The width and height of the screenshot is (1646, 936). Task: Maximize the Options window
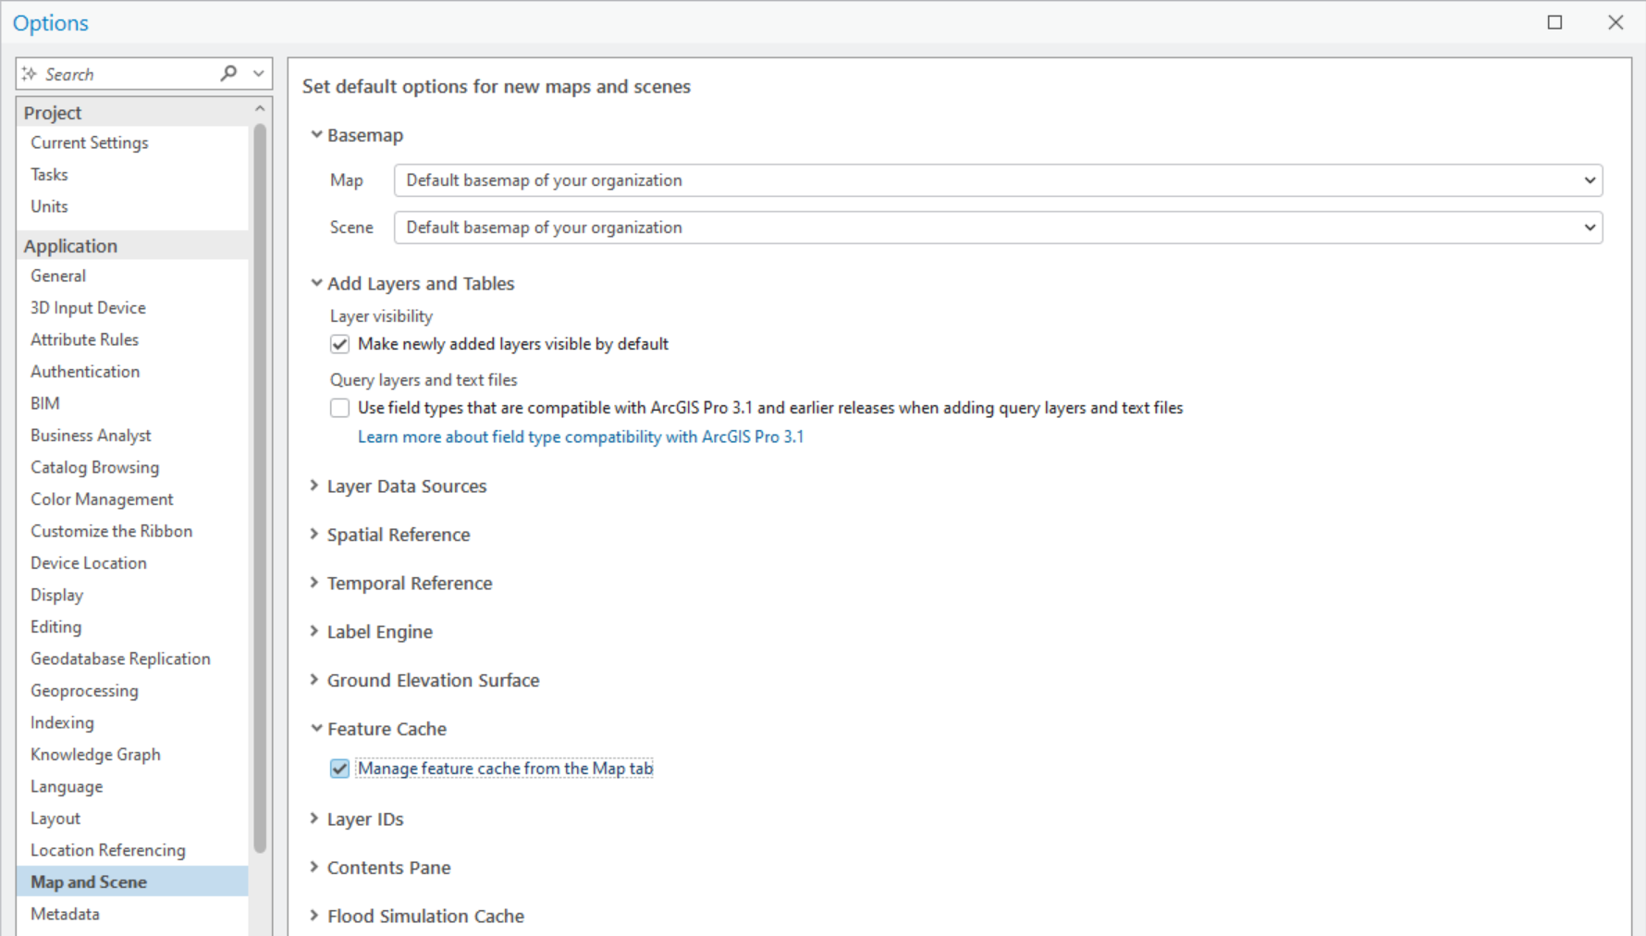coord(1555,22)
